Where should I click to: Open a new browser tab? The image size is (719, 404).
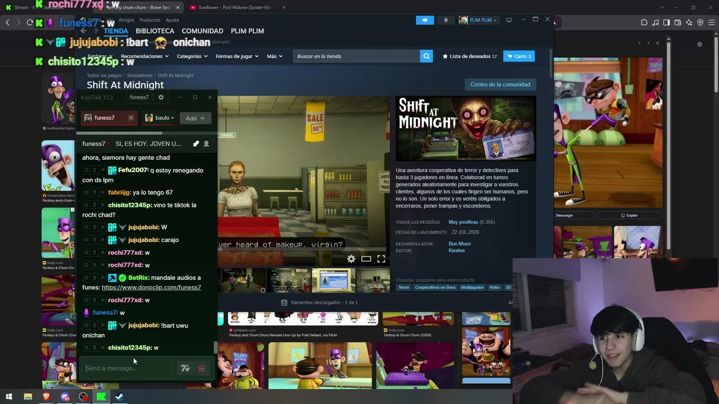(284, 7)
